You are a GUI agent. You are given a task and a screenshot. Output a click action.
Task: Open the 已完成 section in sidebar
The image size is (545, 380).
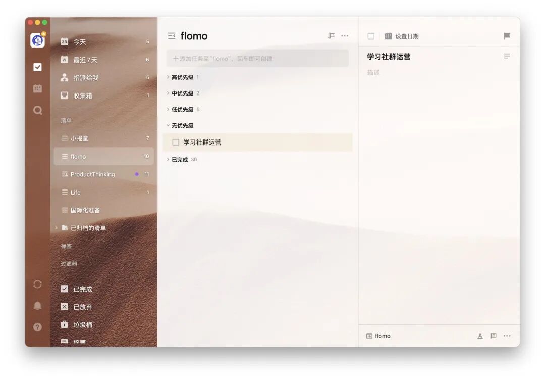click(x=104, y=289)
